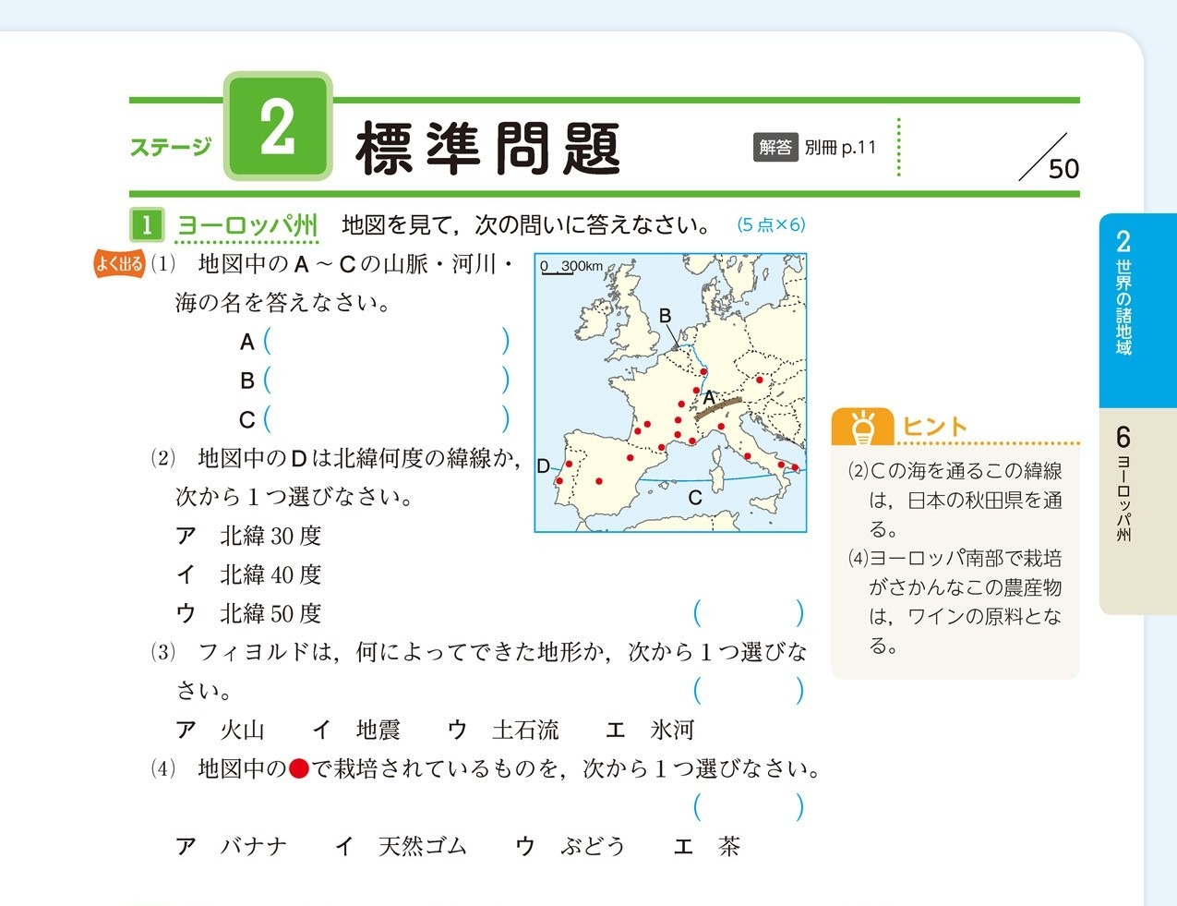
Task: Click the orange よく出る badge
Action: 119,264
